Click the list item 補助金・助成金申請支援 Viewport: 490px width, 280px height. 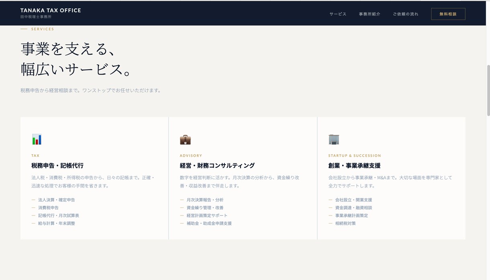coord(209,223)
